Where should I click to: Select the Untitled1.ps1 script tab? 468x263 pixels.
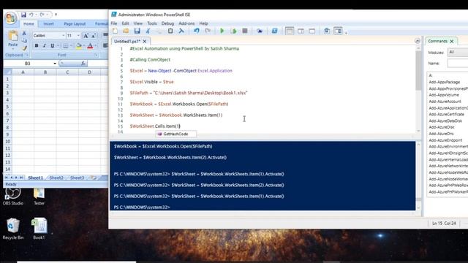[x=127, y=41]
